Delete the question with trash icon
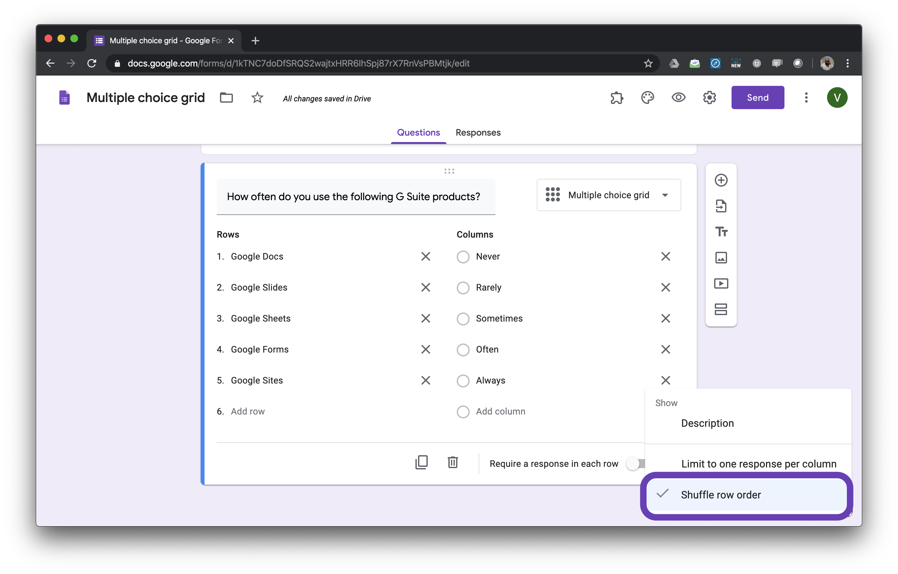 (x=453, y=462)
